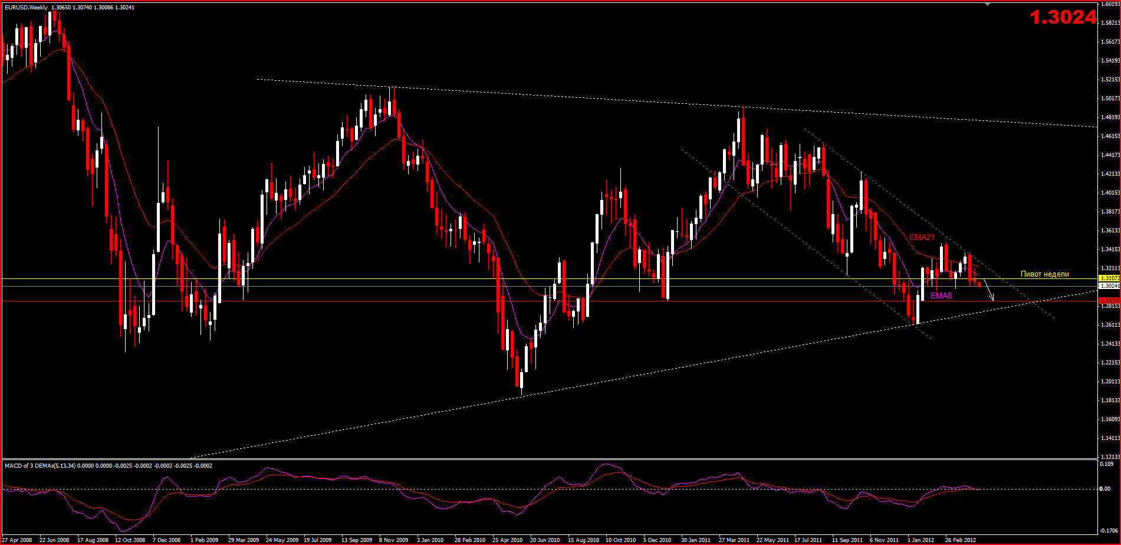This screenshot has width=1121, height=545.
Task: Click the 1.2611 price axis value
Action: point(1110,325)
